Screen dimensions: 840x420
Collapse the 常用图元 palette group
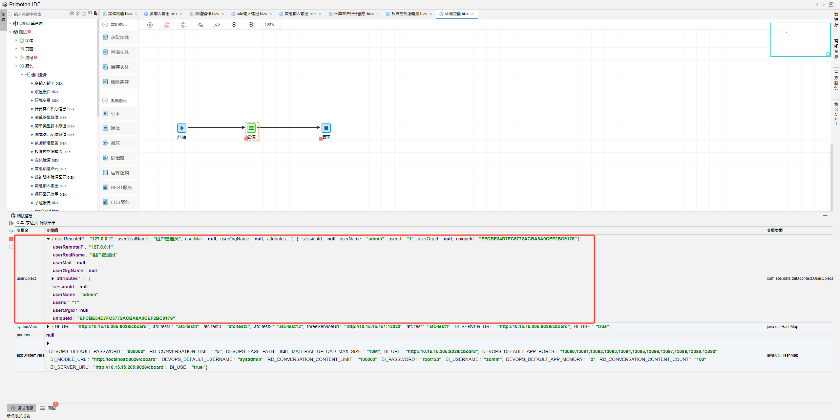coord(105,25)
